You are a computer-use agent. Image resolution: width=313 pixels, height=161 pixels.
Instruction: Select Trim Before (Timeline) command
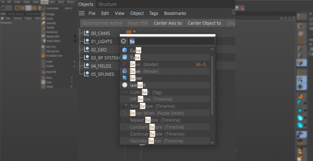165,106
